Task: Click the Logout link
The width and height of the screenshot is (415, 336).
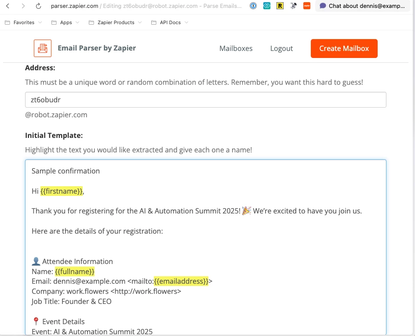Action: pyautogui.click(x=281, y=48)
